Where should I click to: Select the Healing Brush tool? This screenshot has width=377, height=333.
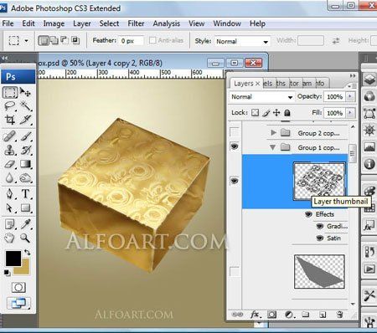tap(10, 136)
